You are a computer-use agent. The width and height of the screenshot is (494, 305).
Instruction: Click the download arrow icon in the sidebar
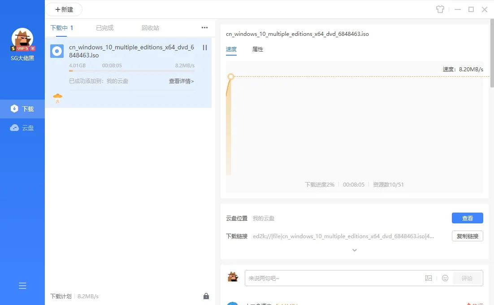14,109
